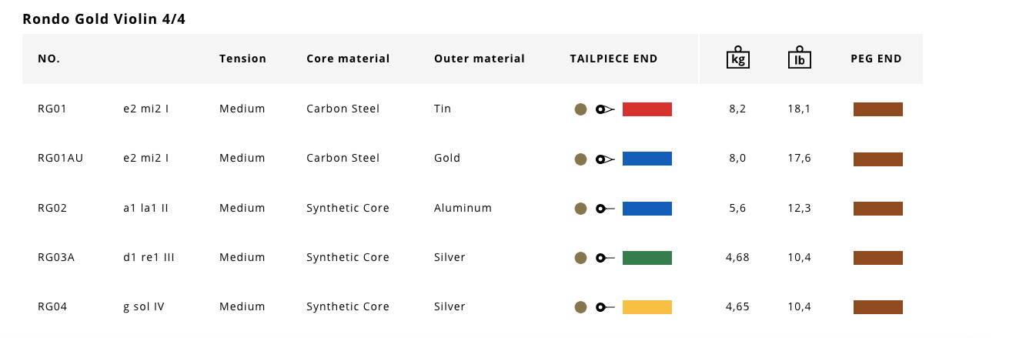Click the kg weight icon header
This screenshot has width=1026, height=338.
pyautogui.click(x=737, y=57)
